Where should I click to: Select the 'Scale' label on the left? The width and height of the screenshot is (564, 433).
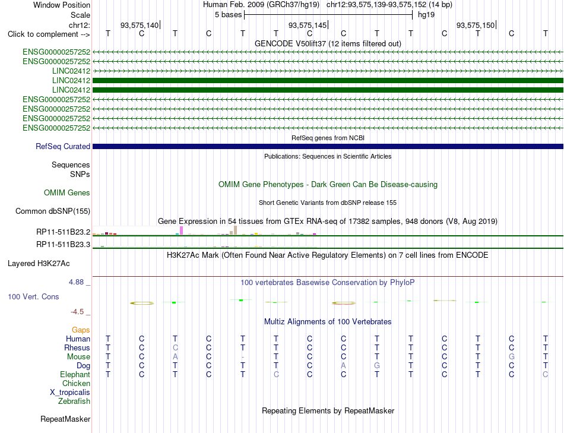pyautogui.click(x=80, y=15)
